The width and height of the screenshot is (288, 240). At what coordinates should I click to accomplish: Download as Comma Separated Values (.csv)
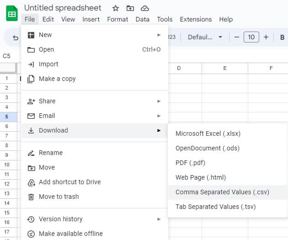[227, 192]
